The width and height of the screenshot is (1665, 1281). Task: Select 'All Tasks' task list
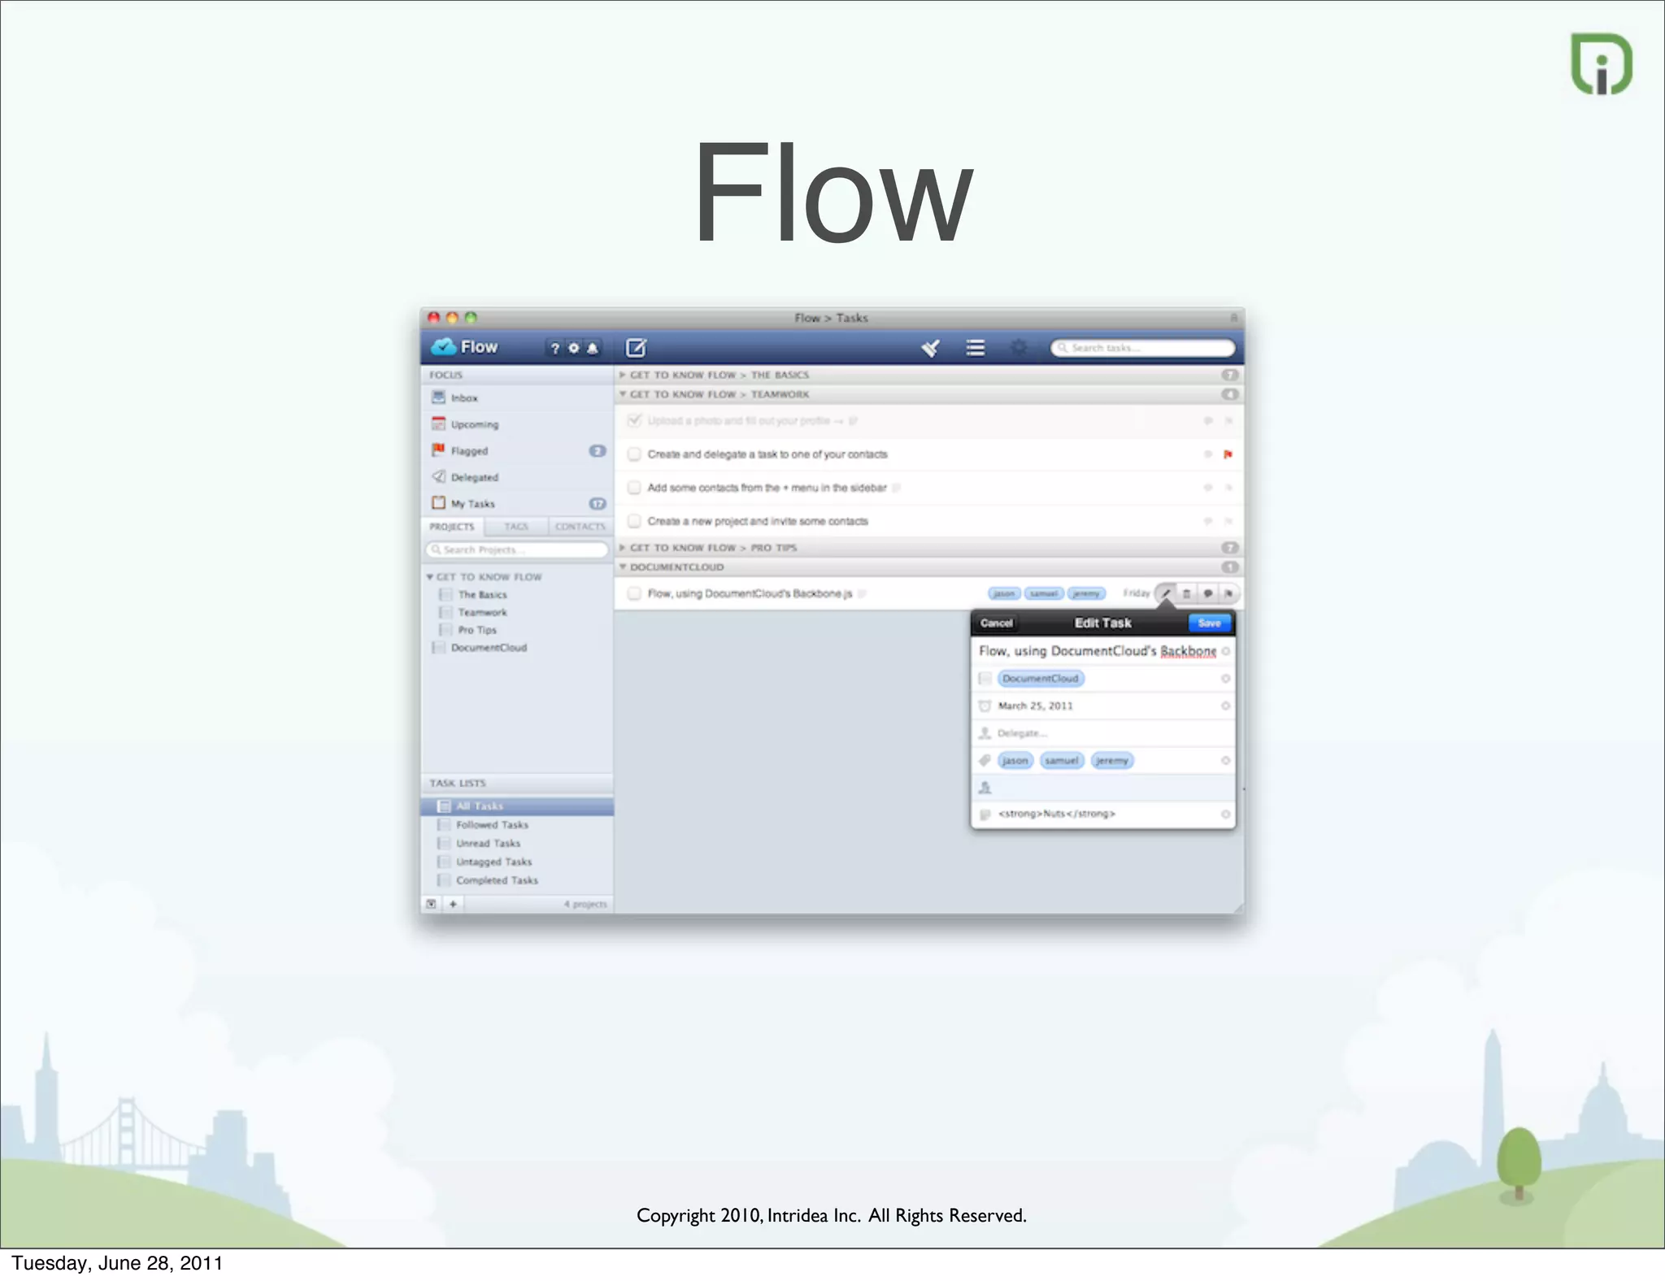[x=517, y=806]
